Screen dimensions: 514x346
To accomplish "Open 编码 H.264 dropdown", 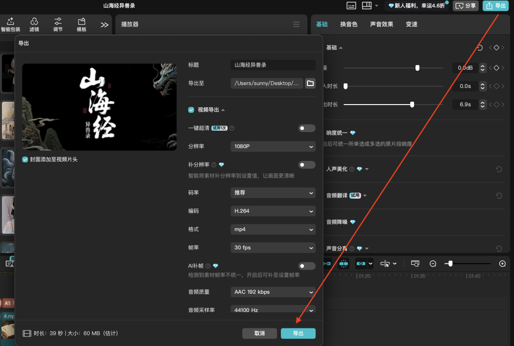I will [x=273, y=211].
